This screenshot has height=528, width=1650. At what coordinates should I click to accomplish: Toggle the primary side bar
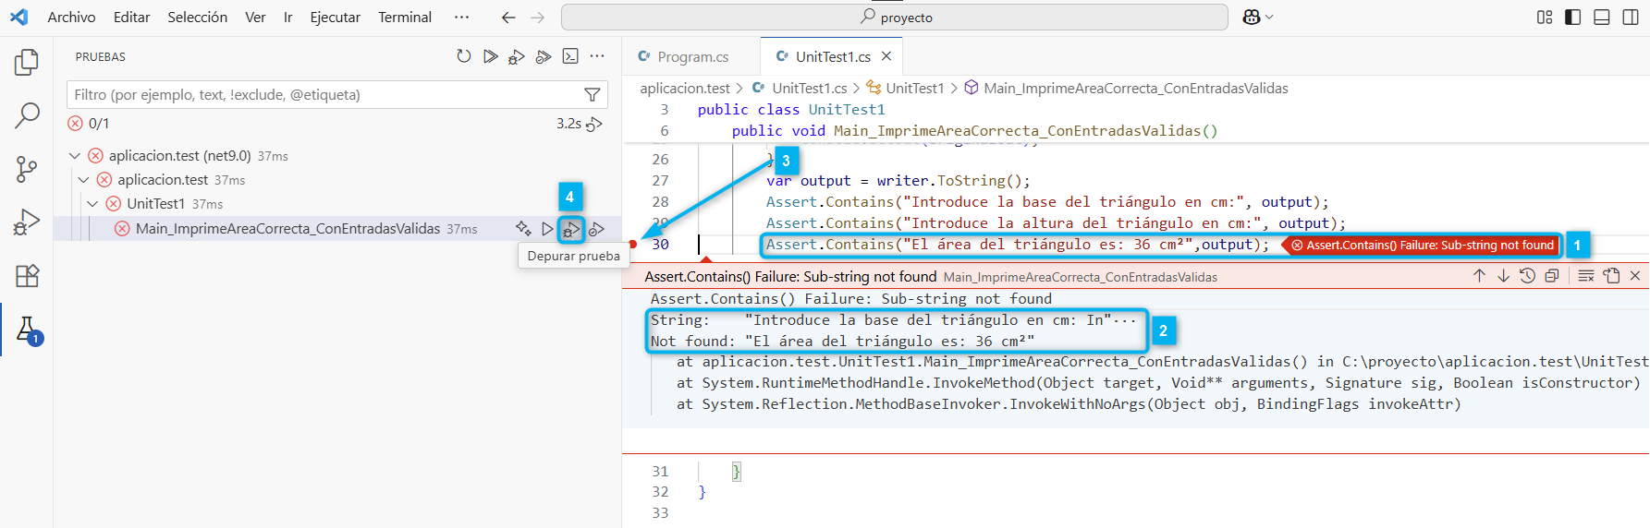[x=1573, y=18]
